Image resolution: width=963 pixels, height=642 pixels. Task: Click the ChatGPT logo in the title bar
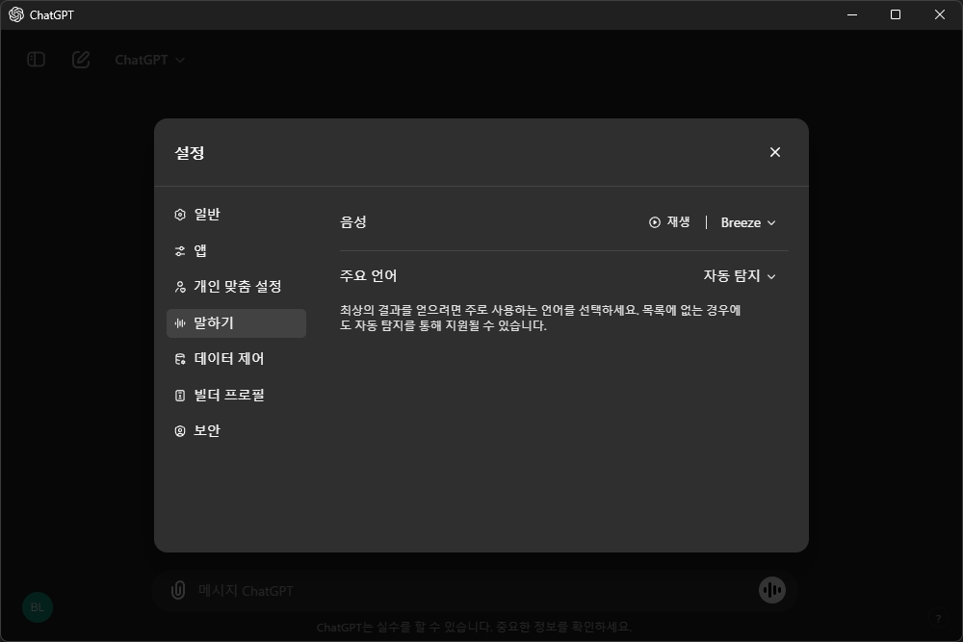16,14
